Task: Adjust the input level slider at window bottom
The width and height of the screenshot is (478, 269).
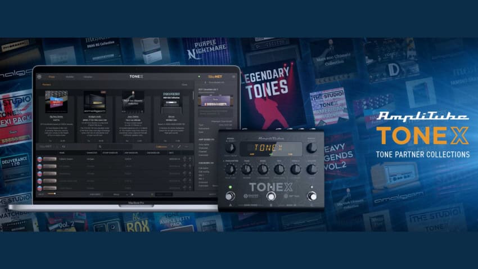Action: pos(51,194)
